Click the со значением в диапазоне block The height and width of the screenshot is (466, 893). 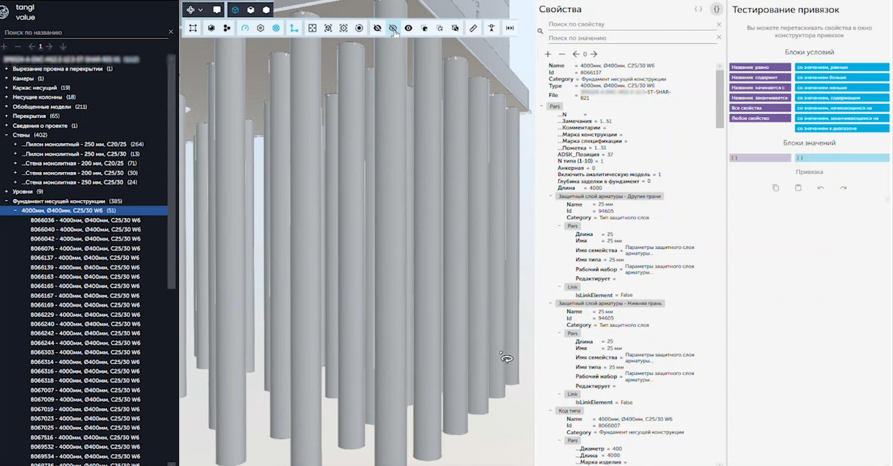[841, 128]
